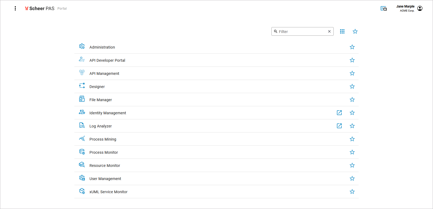Screen dimensions: 433x209
Task: Toggle favorite star for xUML Service Monitor
Action: pos(352,192)
